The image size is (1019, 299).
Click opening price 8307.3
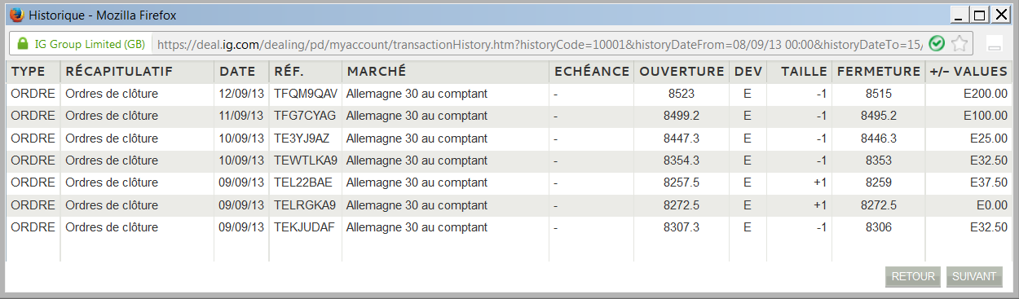click(682, 227)
